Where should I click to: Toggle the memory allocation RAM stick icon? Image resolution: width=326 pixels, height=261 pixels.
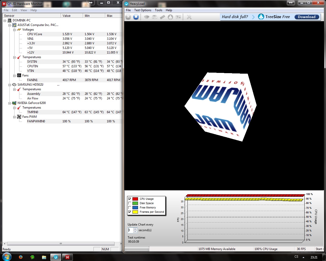point(162,17)
